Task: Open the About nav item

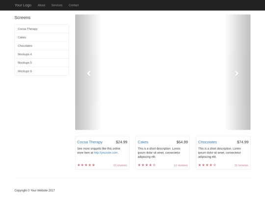Action: [x=41, y=5]
